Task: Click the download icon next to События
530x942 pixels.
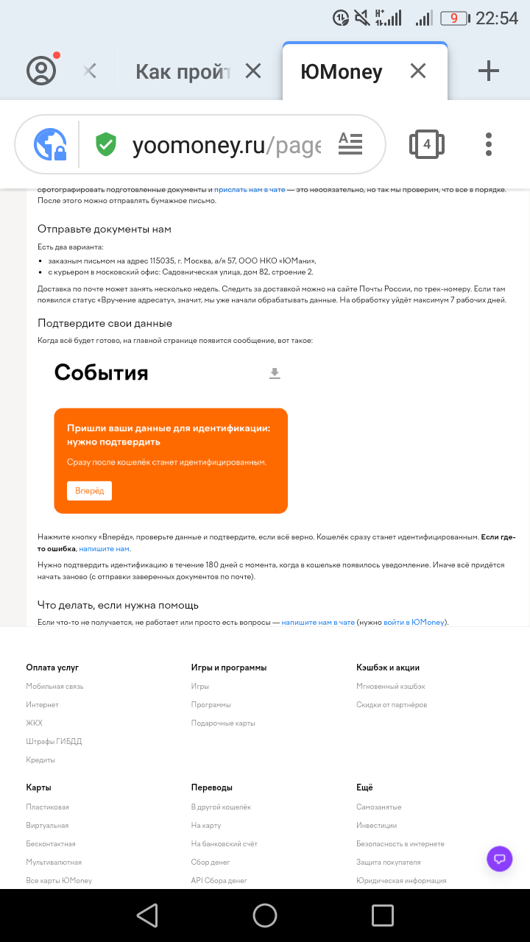Action: click(275, 373)
